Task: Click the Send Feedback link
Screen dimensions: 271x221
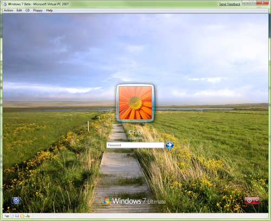Action: tap(230, 4)
